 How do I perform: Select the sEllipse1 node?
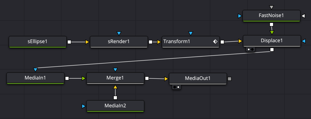coord(38,42)
